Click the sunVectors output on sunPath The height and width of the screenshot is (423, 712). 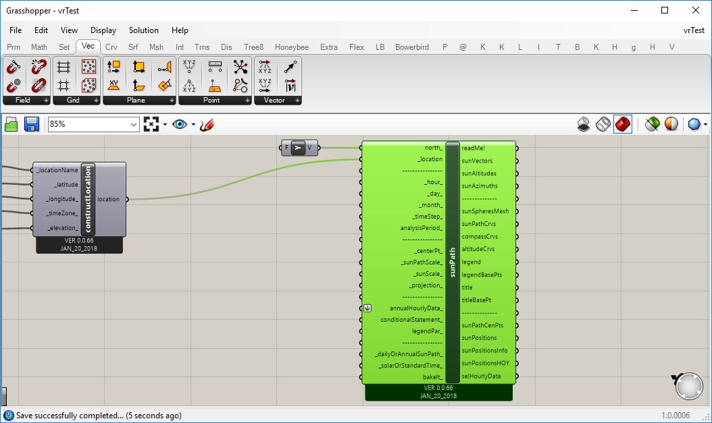click(x=477, y=161)
